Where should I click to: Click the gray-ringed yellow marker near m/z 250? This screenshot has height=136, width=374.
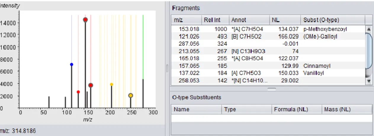point(131,95)
